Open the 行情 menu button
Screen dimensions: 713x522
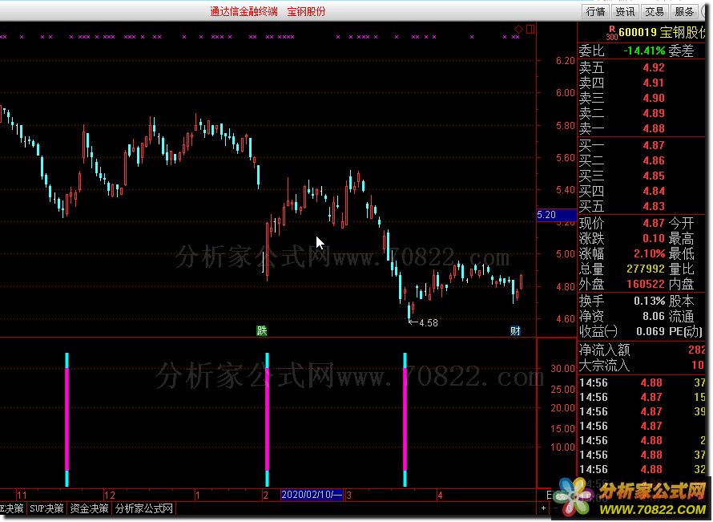pos(595,11)
